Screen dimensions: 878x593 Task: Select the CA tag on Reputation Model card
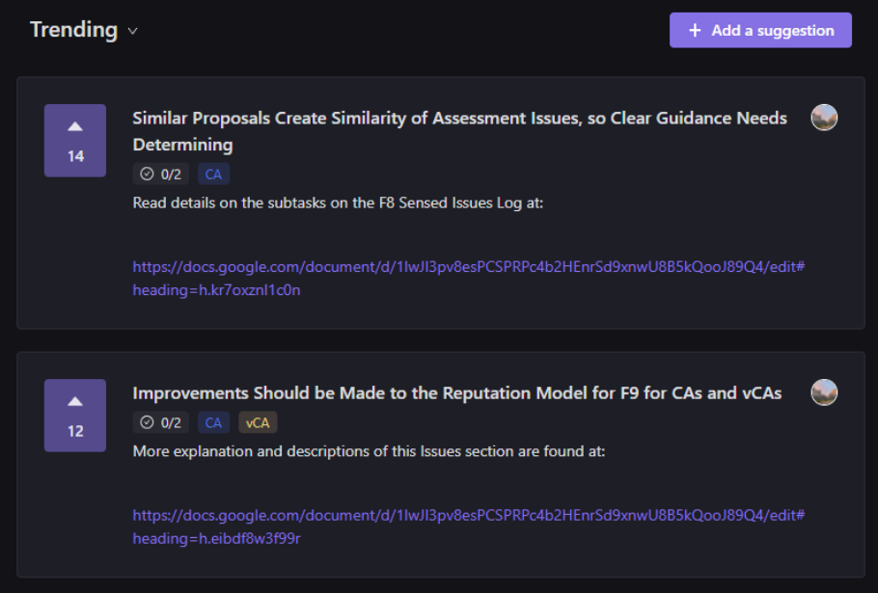tap(213, 422)
